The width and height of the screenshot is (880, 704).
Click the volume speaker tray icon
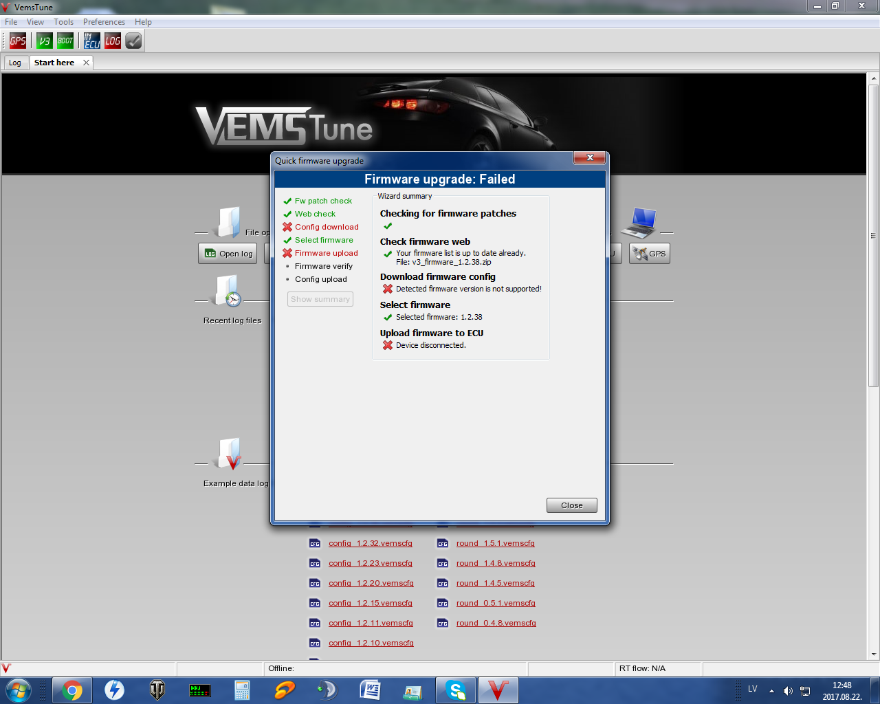coord(788,691)
